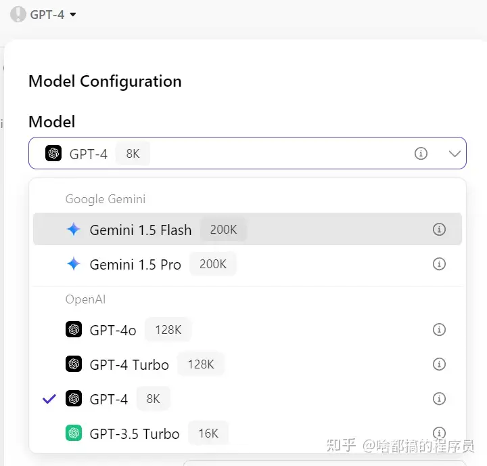This screenshot has width=487, height=466.
Task: Click info icon in checked GPT-4 row
Action: 439,398
